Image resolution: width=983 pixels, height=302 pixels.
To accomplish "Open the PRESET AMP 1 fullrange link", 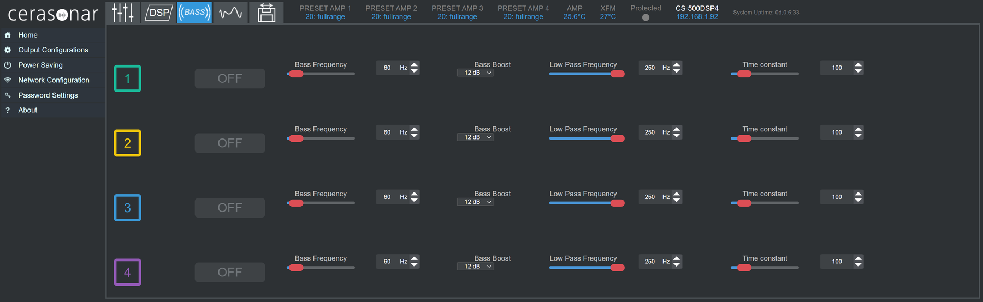I will pos(325,17).
